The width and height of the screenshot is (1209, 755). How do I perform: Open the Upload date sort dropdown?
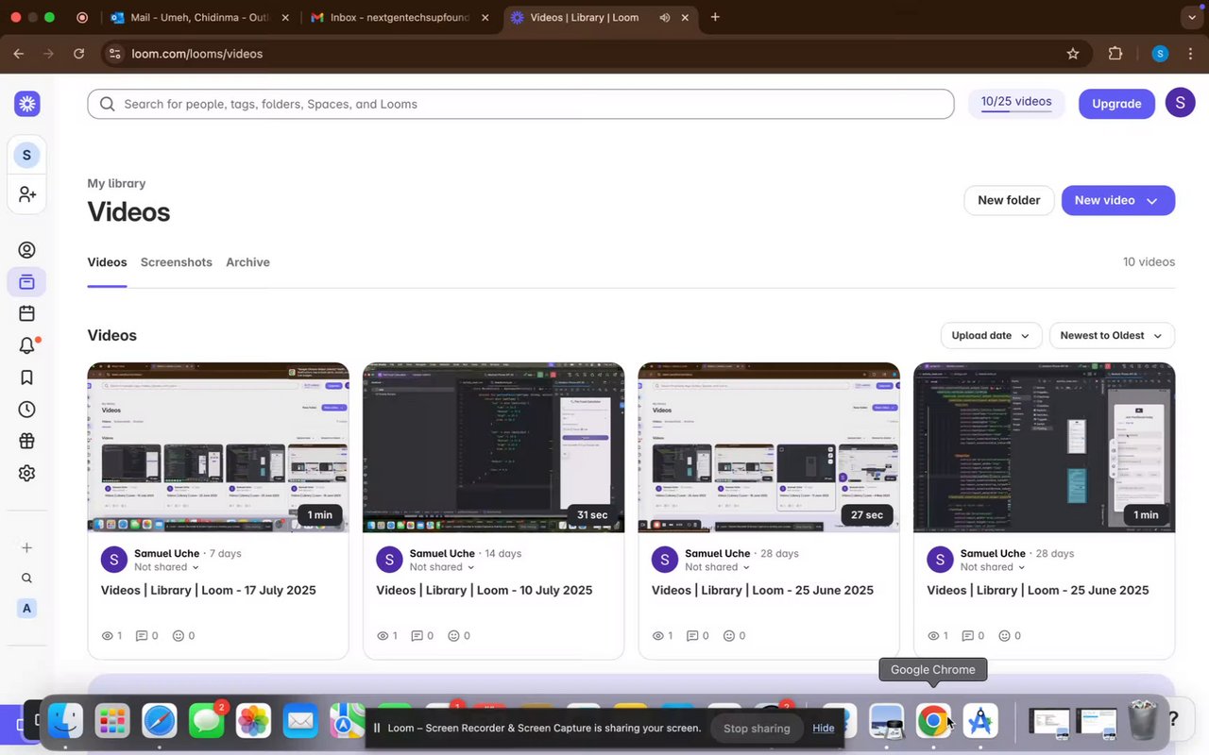pyautogui.click(x=991, y=336)
